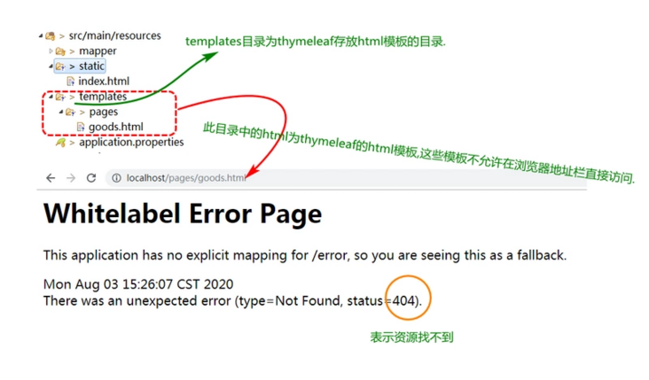Click the browser forward arrow
The image size is (649, 380).
(x=71, y=178)
